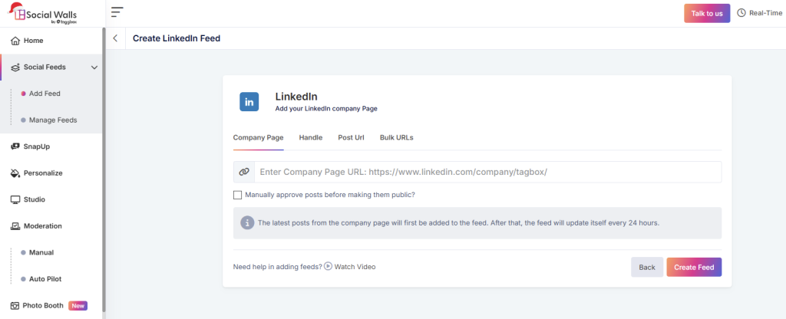Toggle the hamburger sidebar menu icon
786x319 pixels.
(117, 12)
